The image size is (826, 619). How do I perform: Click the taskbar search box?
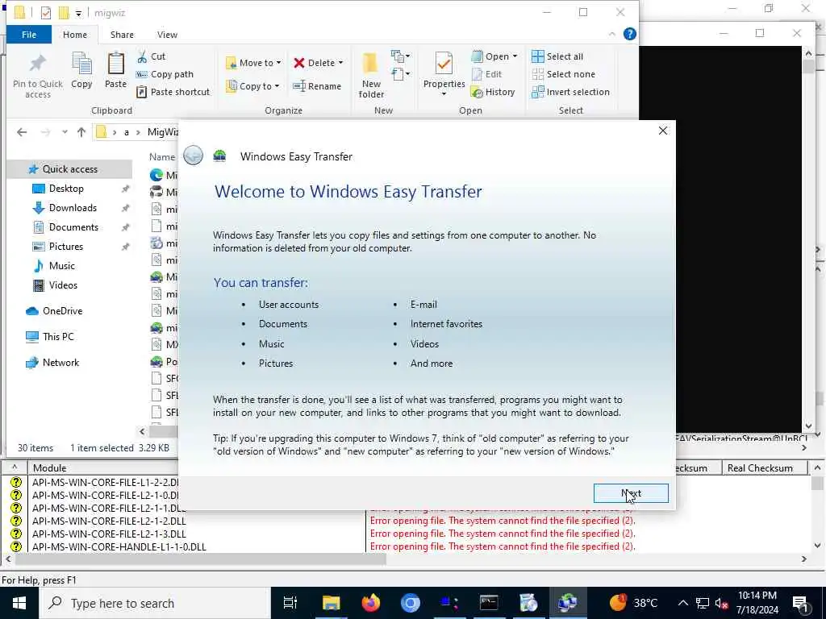click(x=155, y=603)
